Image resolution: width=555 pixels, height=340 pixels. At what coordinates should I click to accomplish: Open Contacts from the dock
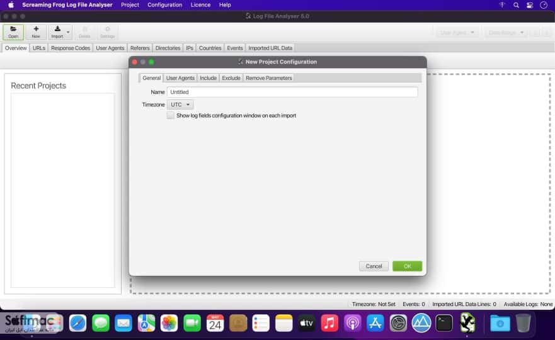(x=238, y=323)
